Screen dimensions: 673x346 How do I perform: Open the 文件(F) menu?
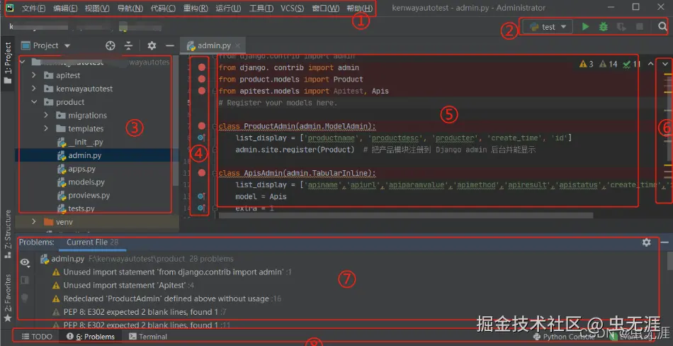click(33, 9)
